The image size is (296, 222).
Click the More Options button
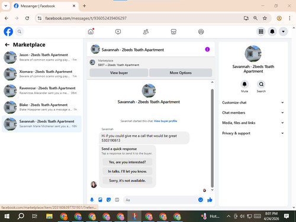181,73
